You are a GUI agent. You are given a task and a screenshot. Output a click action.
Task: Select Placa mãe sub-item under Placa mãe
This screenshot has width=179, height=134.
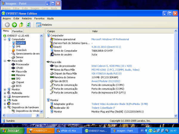pyautogui.click(x=21, y=71)
